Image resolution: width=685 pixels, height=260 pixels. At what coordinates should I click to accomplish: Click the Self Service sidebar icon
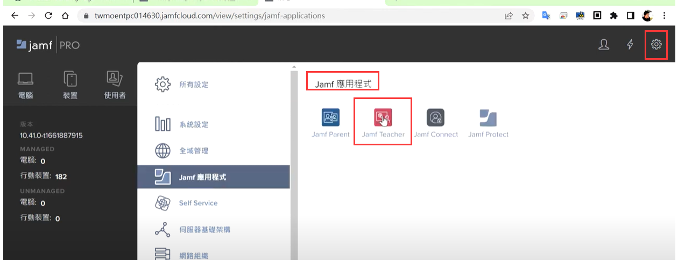163,203
